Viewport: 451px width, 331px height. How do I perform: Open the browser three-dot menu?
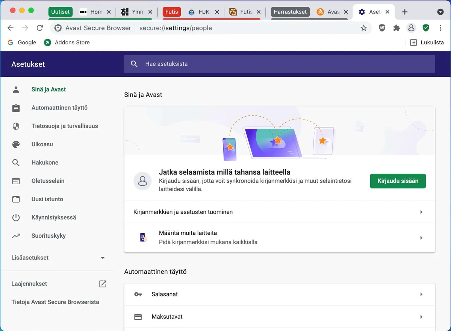point(440,28)
